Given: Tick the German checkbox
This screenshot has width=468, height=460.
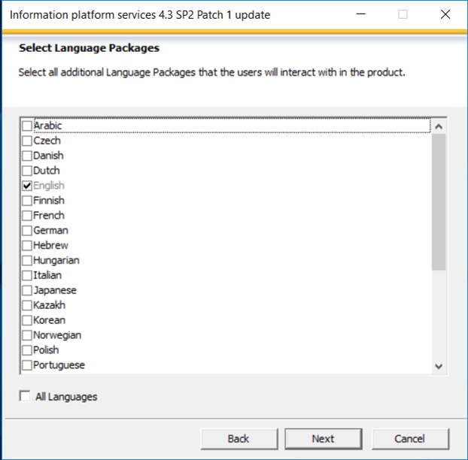Looking at the screenshot, I should (27, 231).
